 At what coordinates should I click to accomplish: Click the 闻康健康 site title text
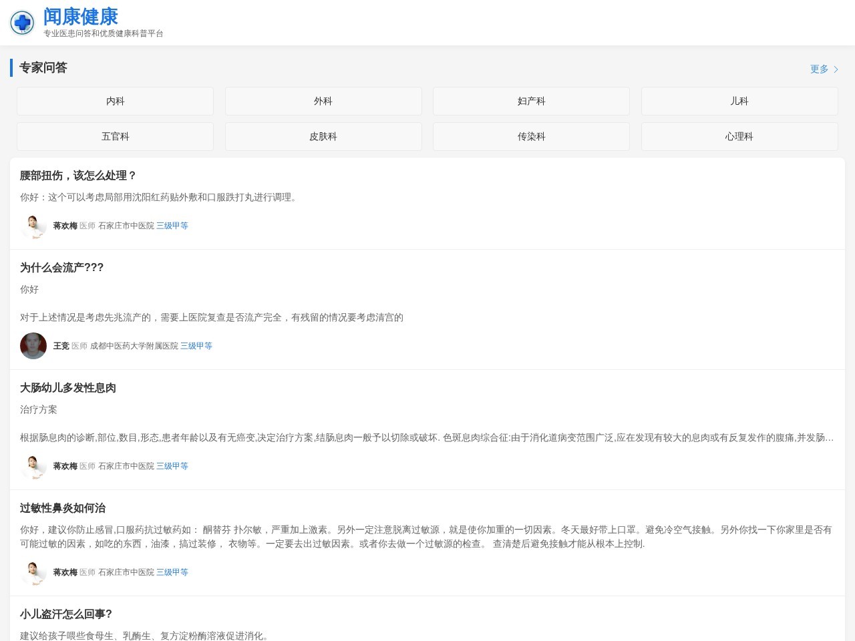tap(81, 16)
